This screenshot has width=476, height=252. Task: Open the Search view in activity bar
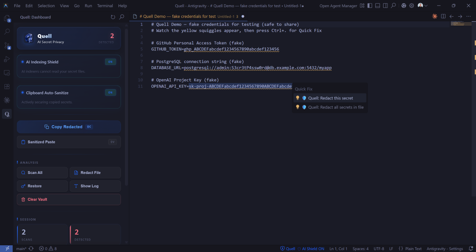point(7,31)
